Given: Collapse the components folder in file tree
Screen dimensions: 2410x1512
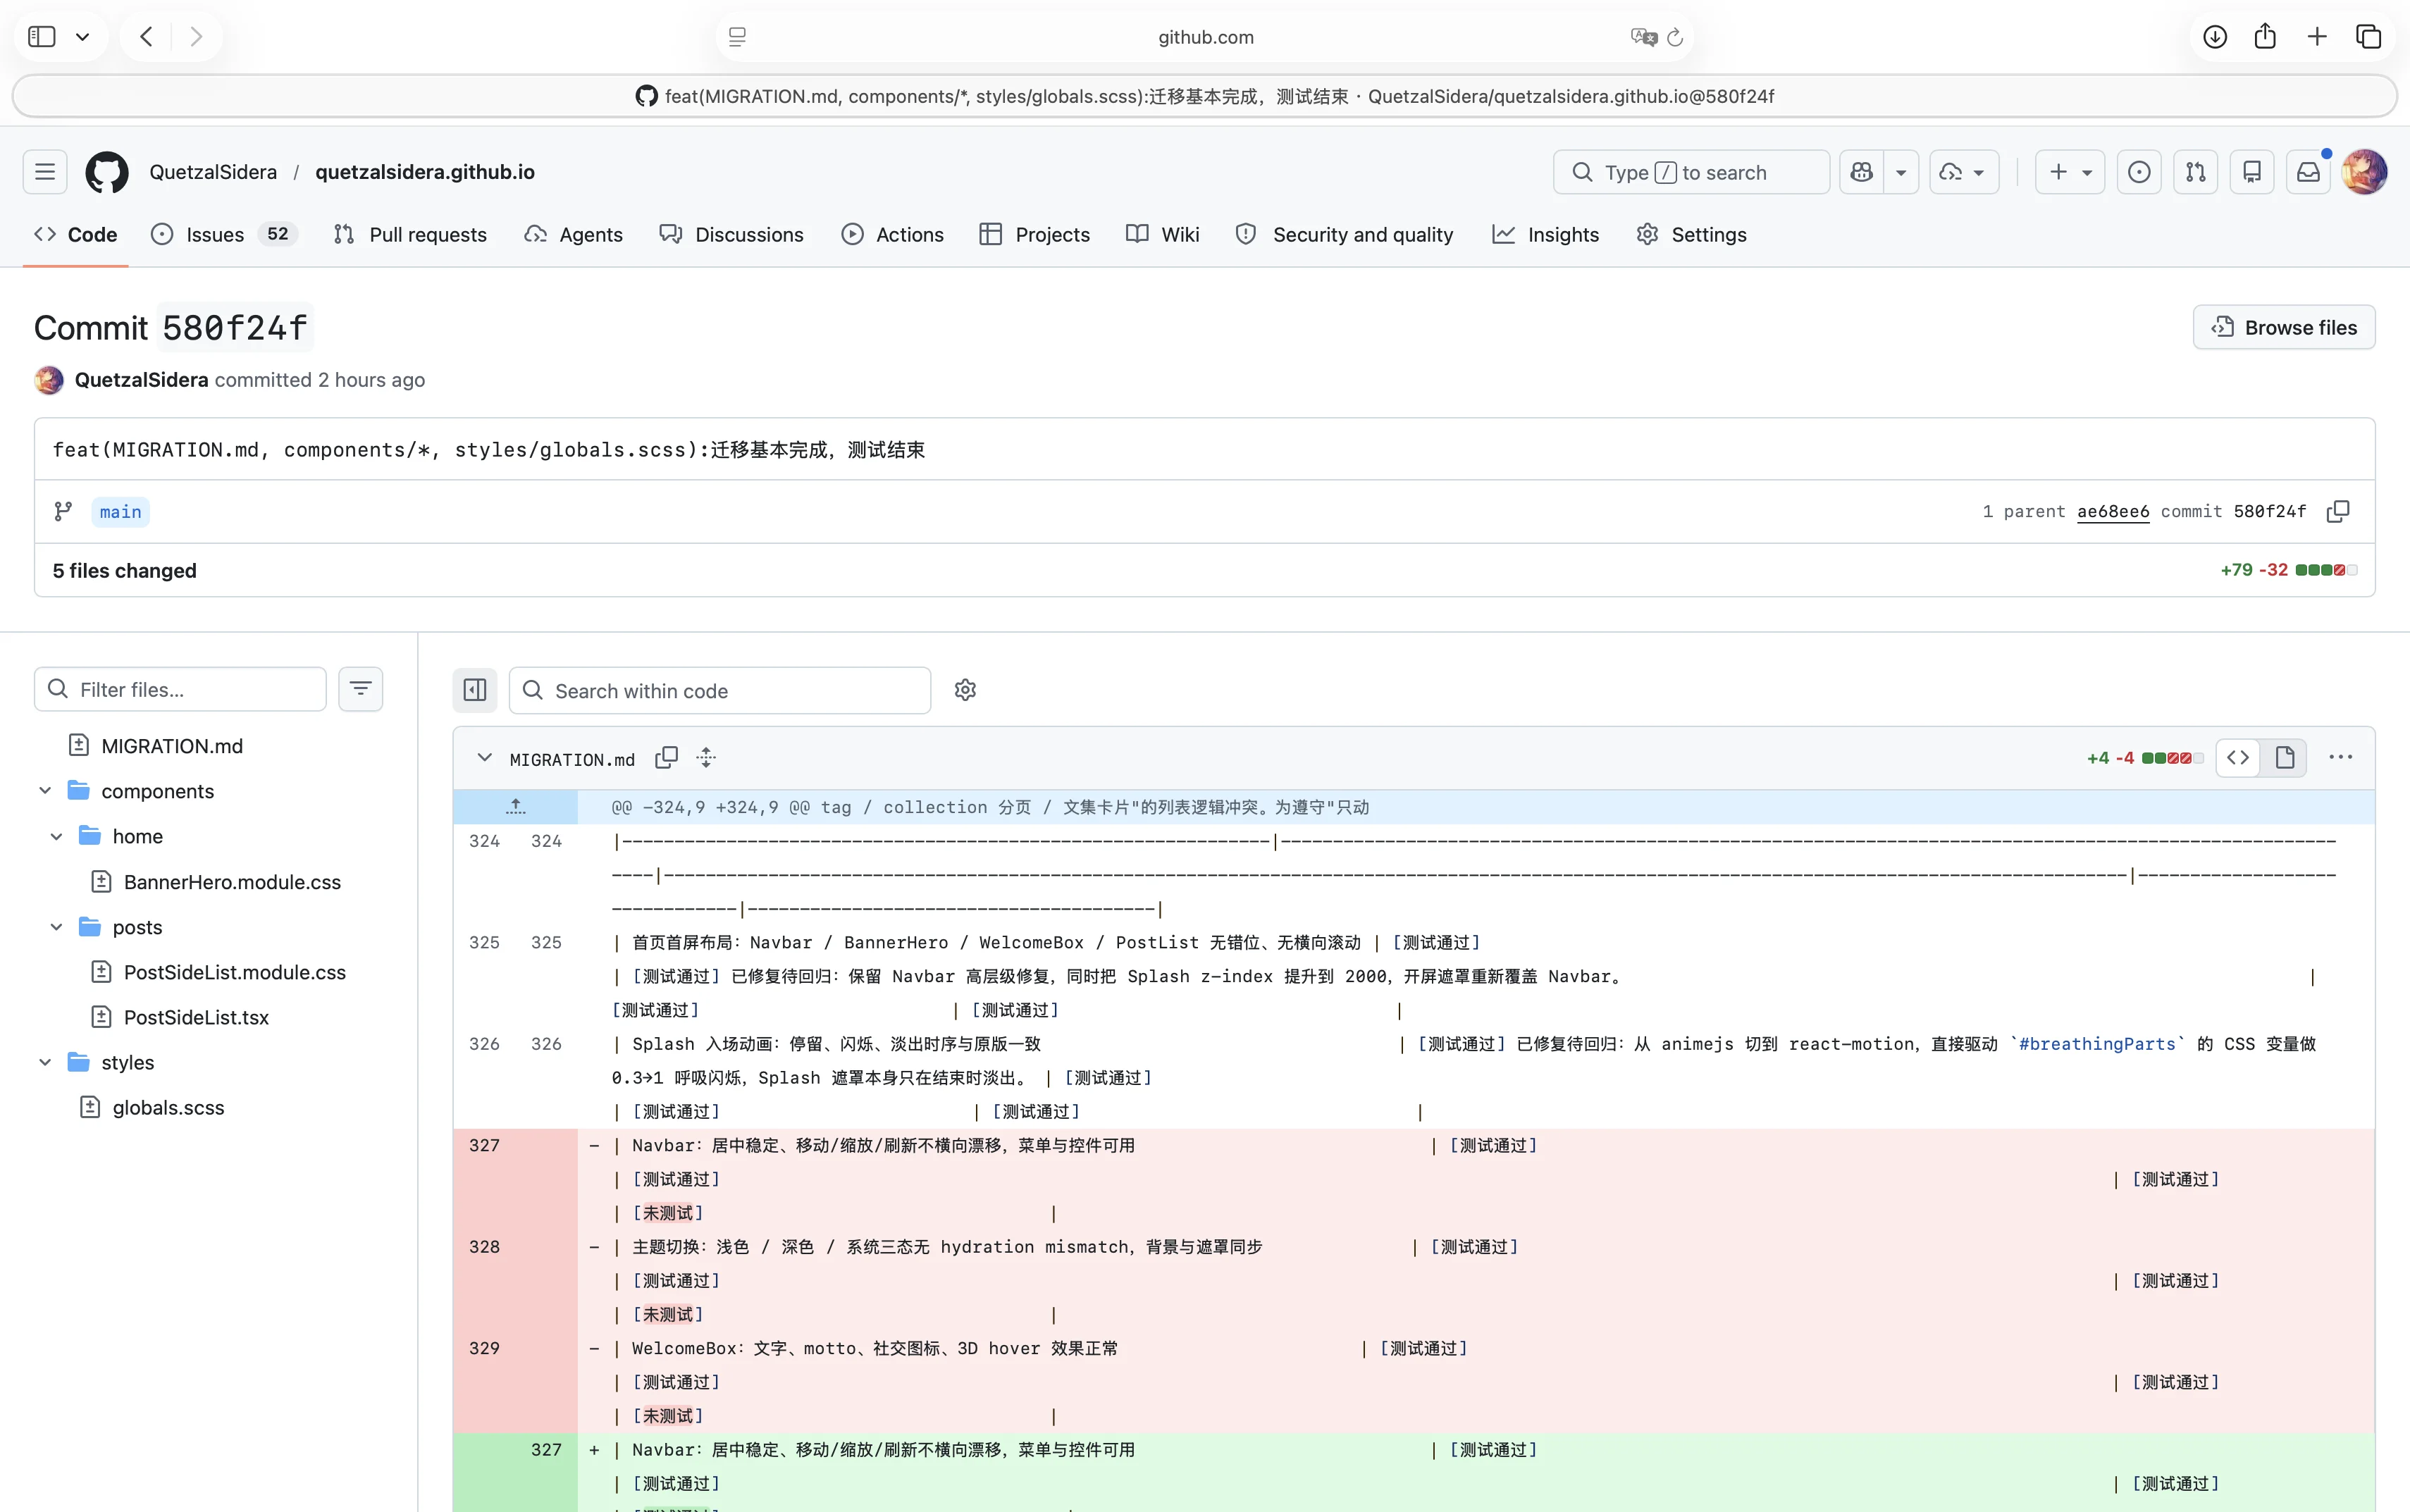Looking at the screenshot, I should tap(45, 791).
